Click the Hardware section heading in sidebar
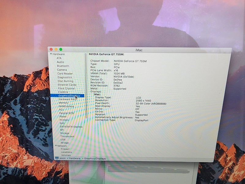This screenshot has height=184, width=245. [x=58, y=54]
